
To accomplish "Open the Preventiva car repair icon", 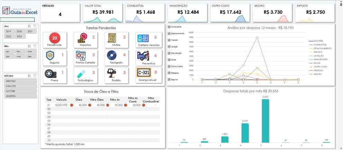I will point(143,56).
